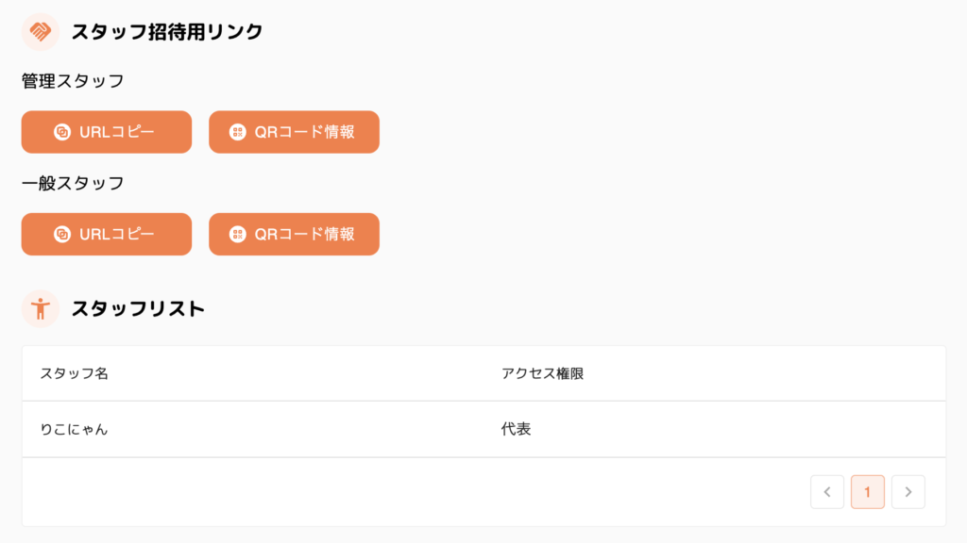The height and width of the screenshot is (543, 967).
Task: Click the スタッフ招待用リンク heading
Action: point(167,32)
